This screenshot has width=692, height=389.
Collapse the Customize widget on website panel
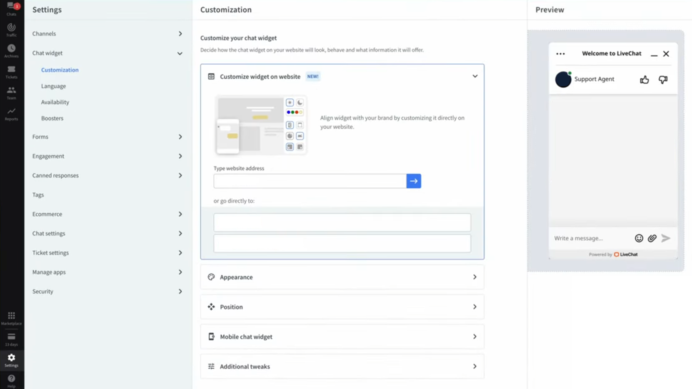(x=475, y=76)
